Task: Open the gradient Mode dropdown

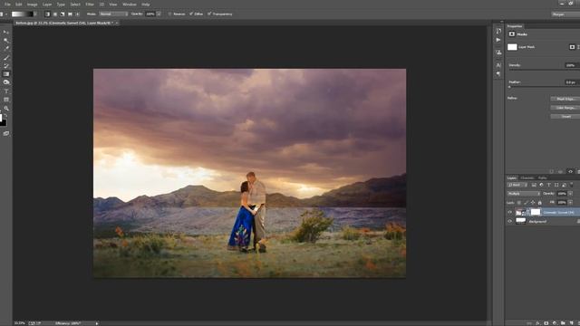Action: coord(113,14)
